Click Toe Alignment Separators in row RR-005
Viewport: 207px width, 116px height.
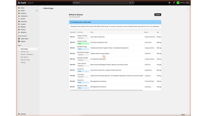(98, 59)
